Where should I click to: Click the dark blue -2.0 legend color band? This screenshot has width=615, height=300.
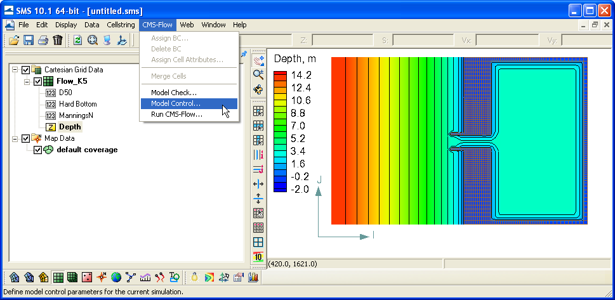click(280, 190)
